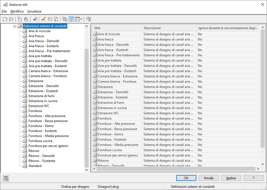Click the Purge Styles broom icon
The height and width of the screenshot is (190, 267).
(56, 19)
